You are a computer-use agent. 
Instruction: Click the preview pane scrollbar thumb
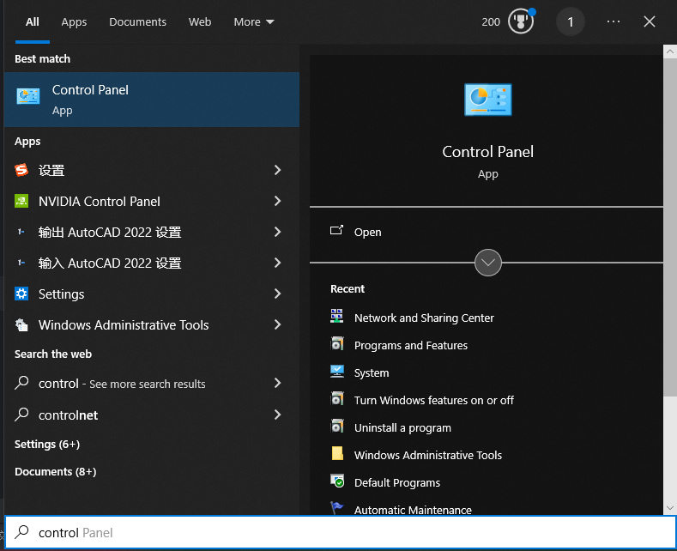click(670, 227)
